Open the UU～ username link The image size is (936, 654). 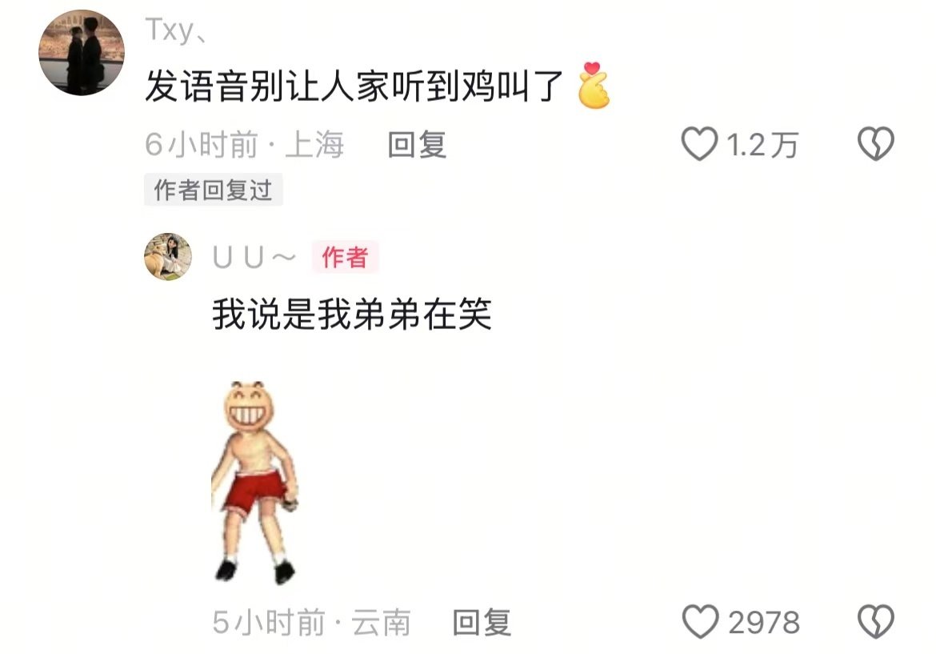click(254, 258)
